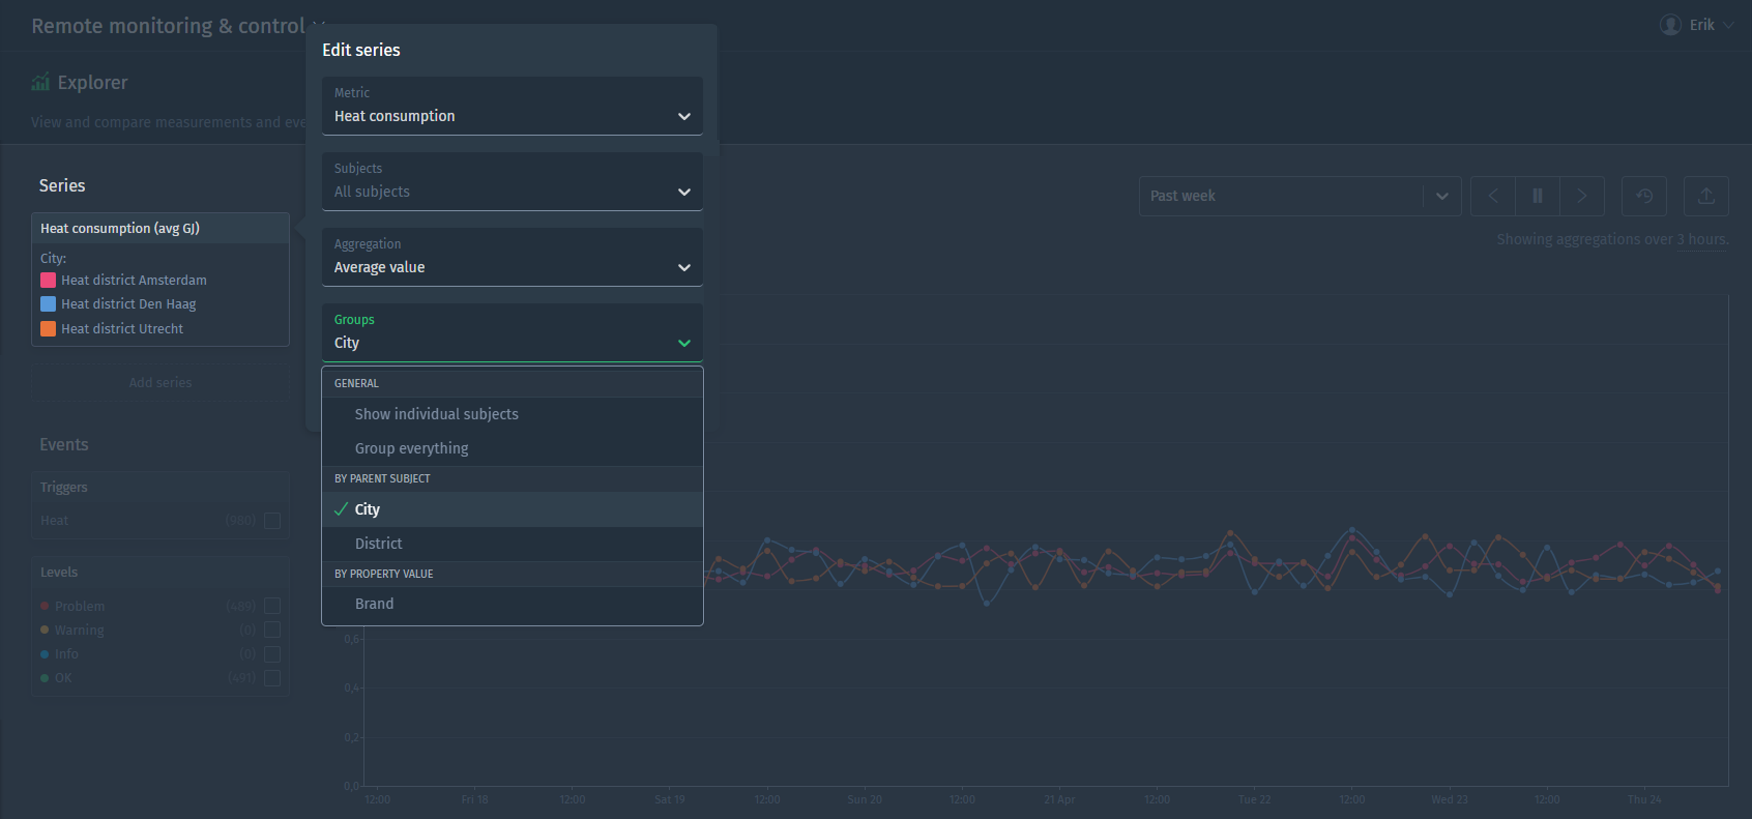Click the pink Amsterdam color swatch
This screenshot has height=819, width=1752.
(47, 280)
